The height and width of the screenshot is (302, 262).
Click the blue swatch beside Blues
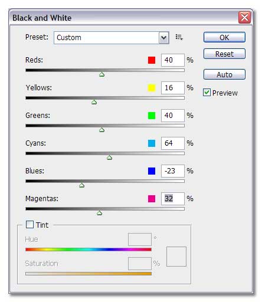coord(152,171)
